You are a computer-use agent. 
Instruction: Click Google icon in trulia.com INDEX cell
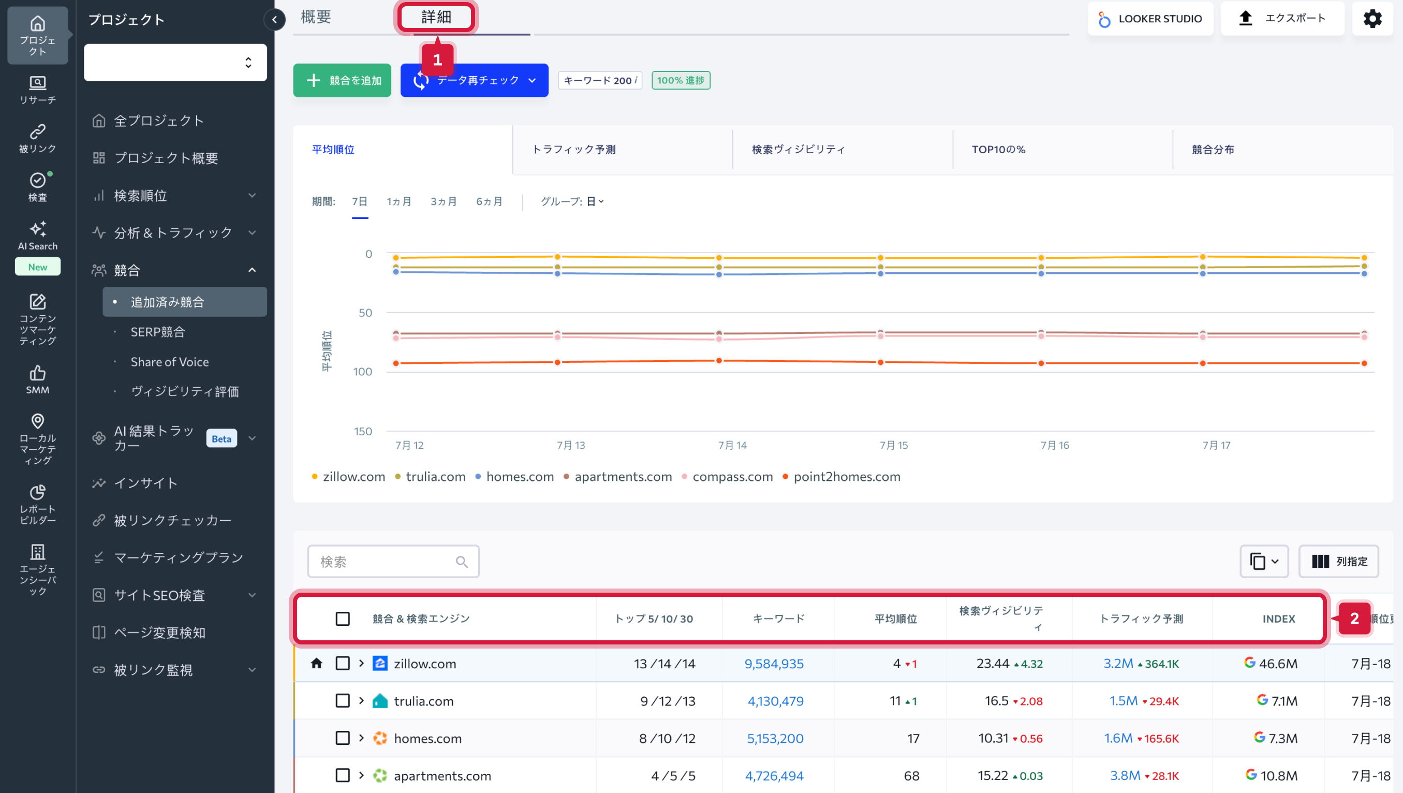pyautogui.click(x=1262, y=700)
